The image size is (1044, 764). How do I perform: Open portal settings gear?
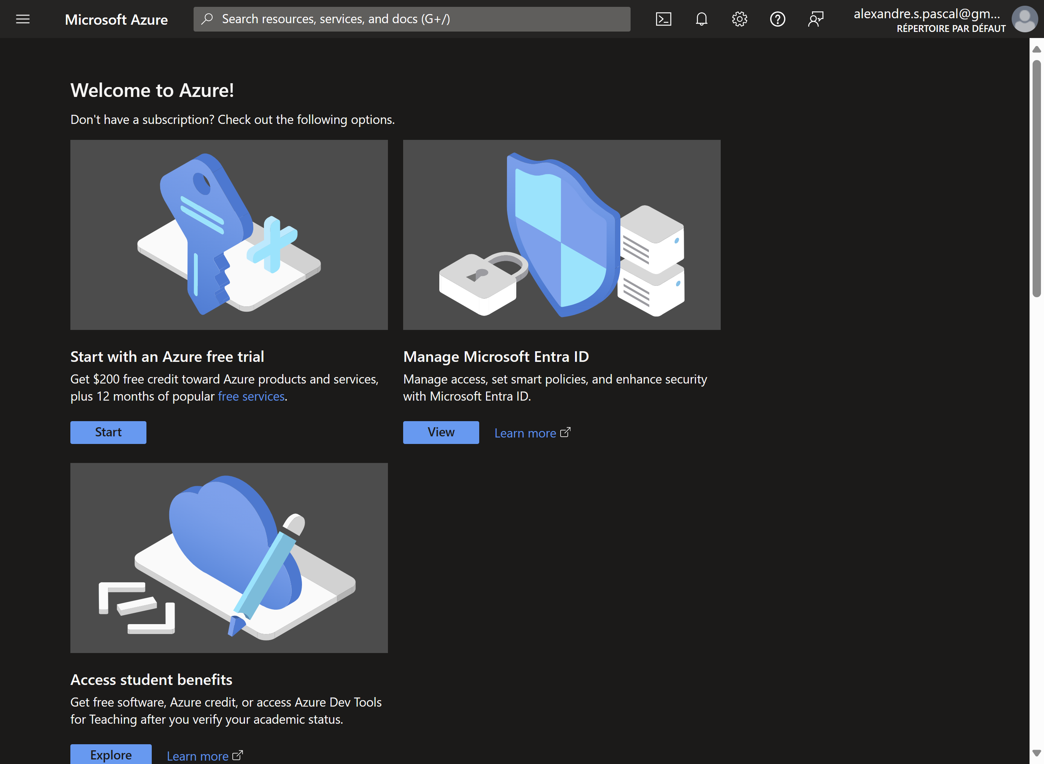[x=739, y=19]
